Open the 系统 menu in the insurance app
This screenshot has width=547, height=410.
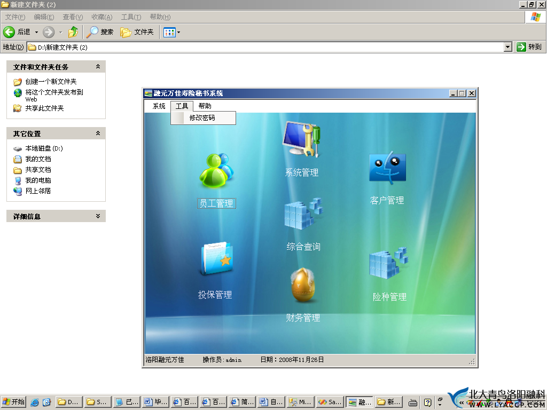tap(159, 106)
